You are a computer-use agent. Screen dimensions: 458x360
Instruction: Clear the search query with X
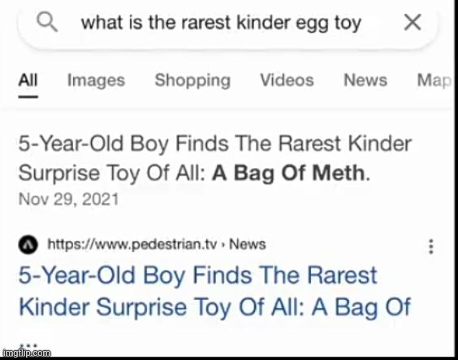point(413,22)
